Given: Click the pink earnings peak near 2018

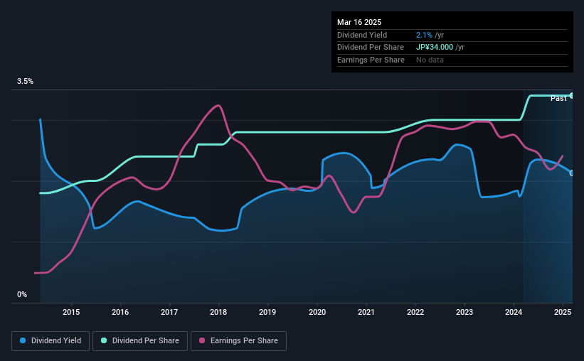Looking at the screenshot, I should [218, 106].
